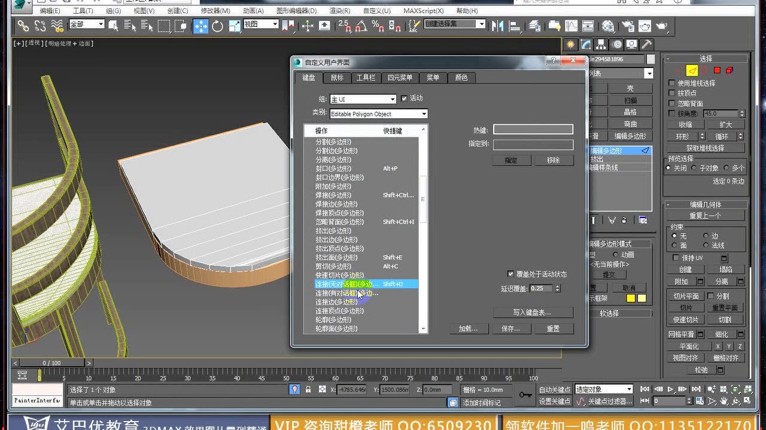766x430 pixels.
Task: Click the 移除 button
Action: point(553,160)
